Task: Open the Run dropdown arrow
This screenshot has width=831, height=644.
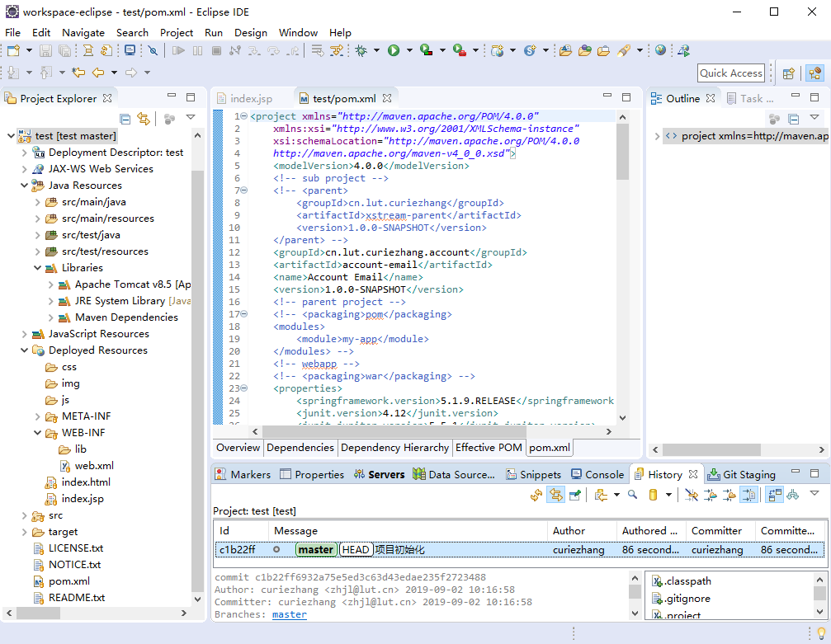Action: pos(409,50)
